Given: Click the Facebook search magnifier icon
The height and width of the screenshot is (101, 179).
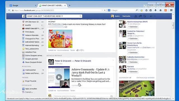Looking at the screenshot, I should [x=81, y=16].
